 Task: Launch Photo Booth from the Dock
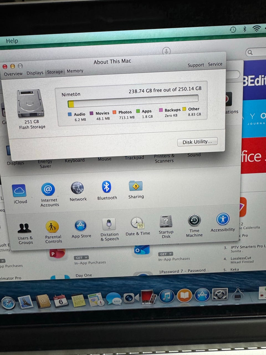pos(149,297)
